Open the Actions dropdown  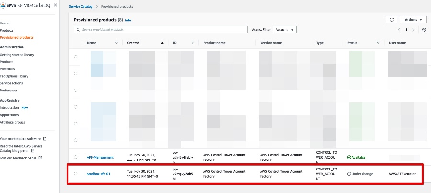pyautogui.click(x=413, y=20)
